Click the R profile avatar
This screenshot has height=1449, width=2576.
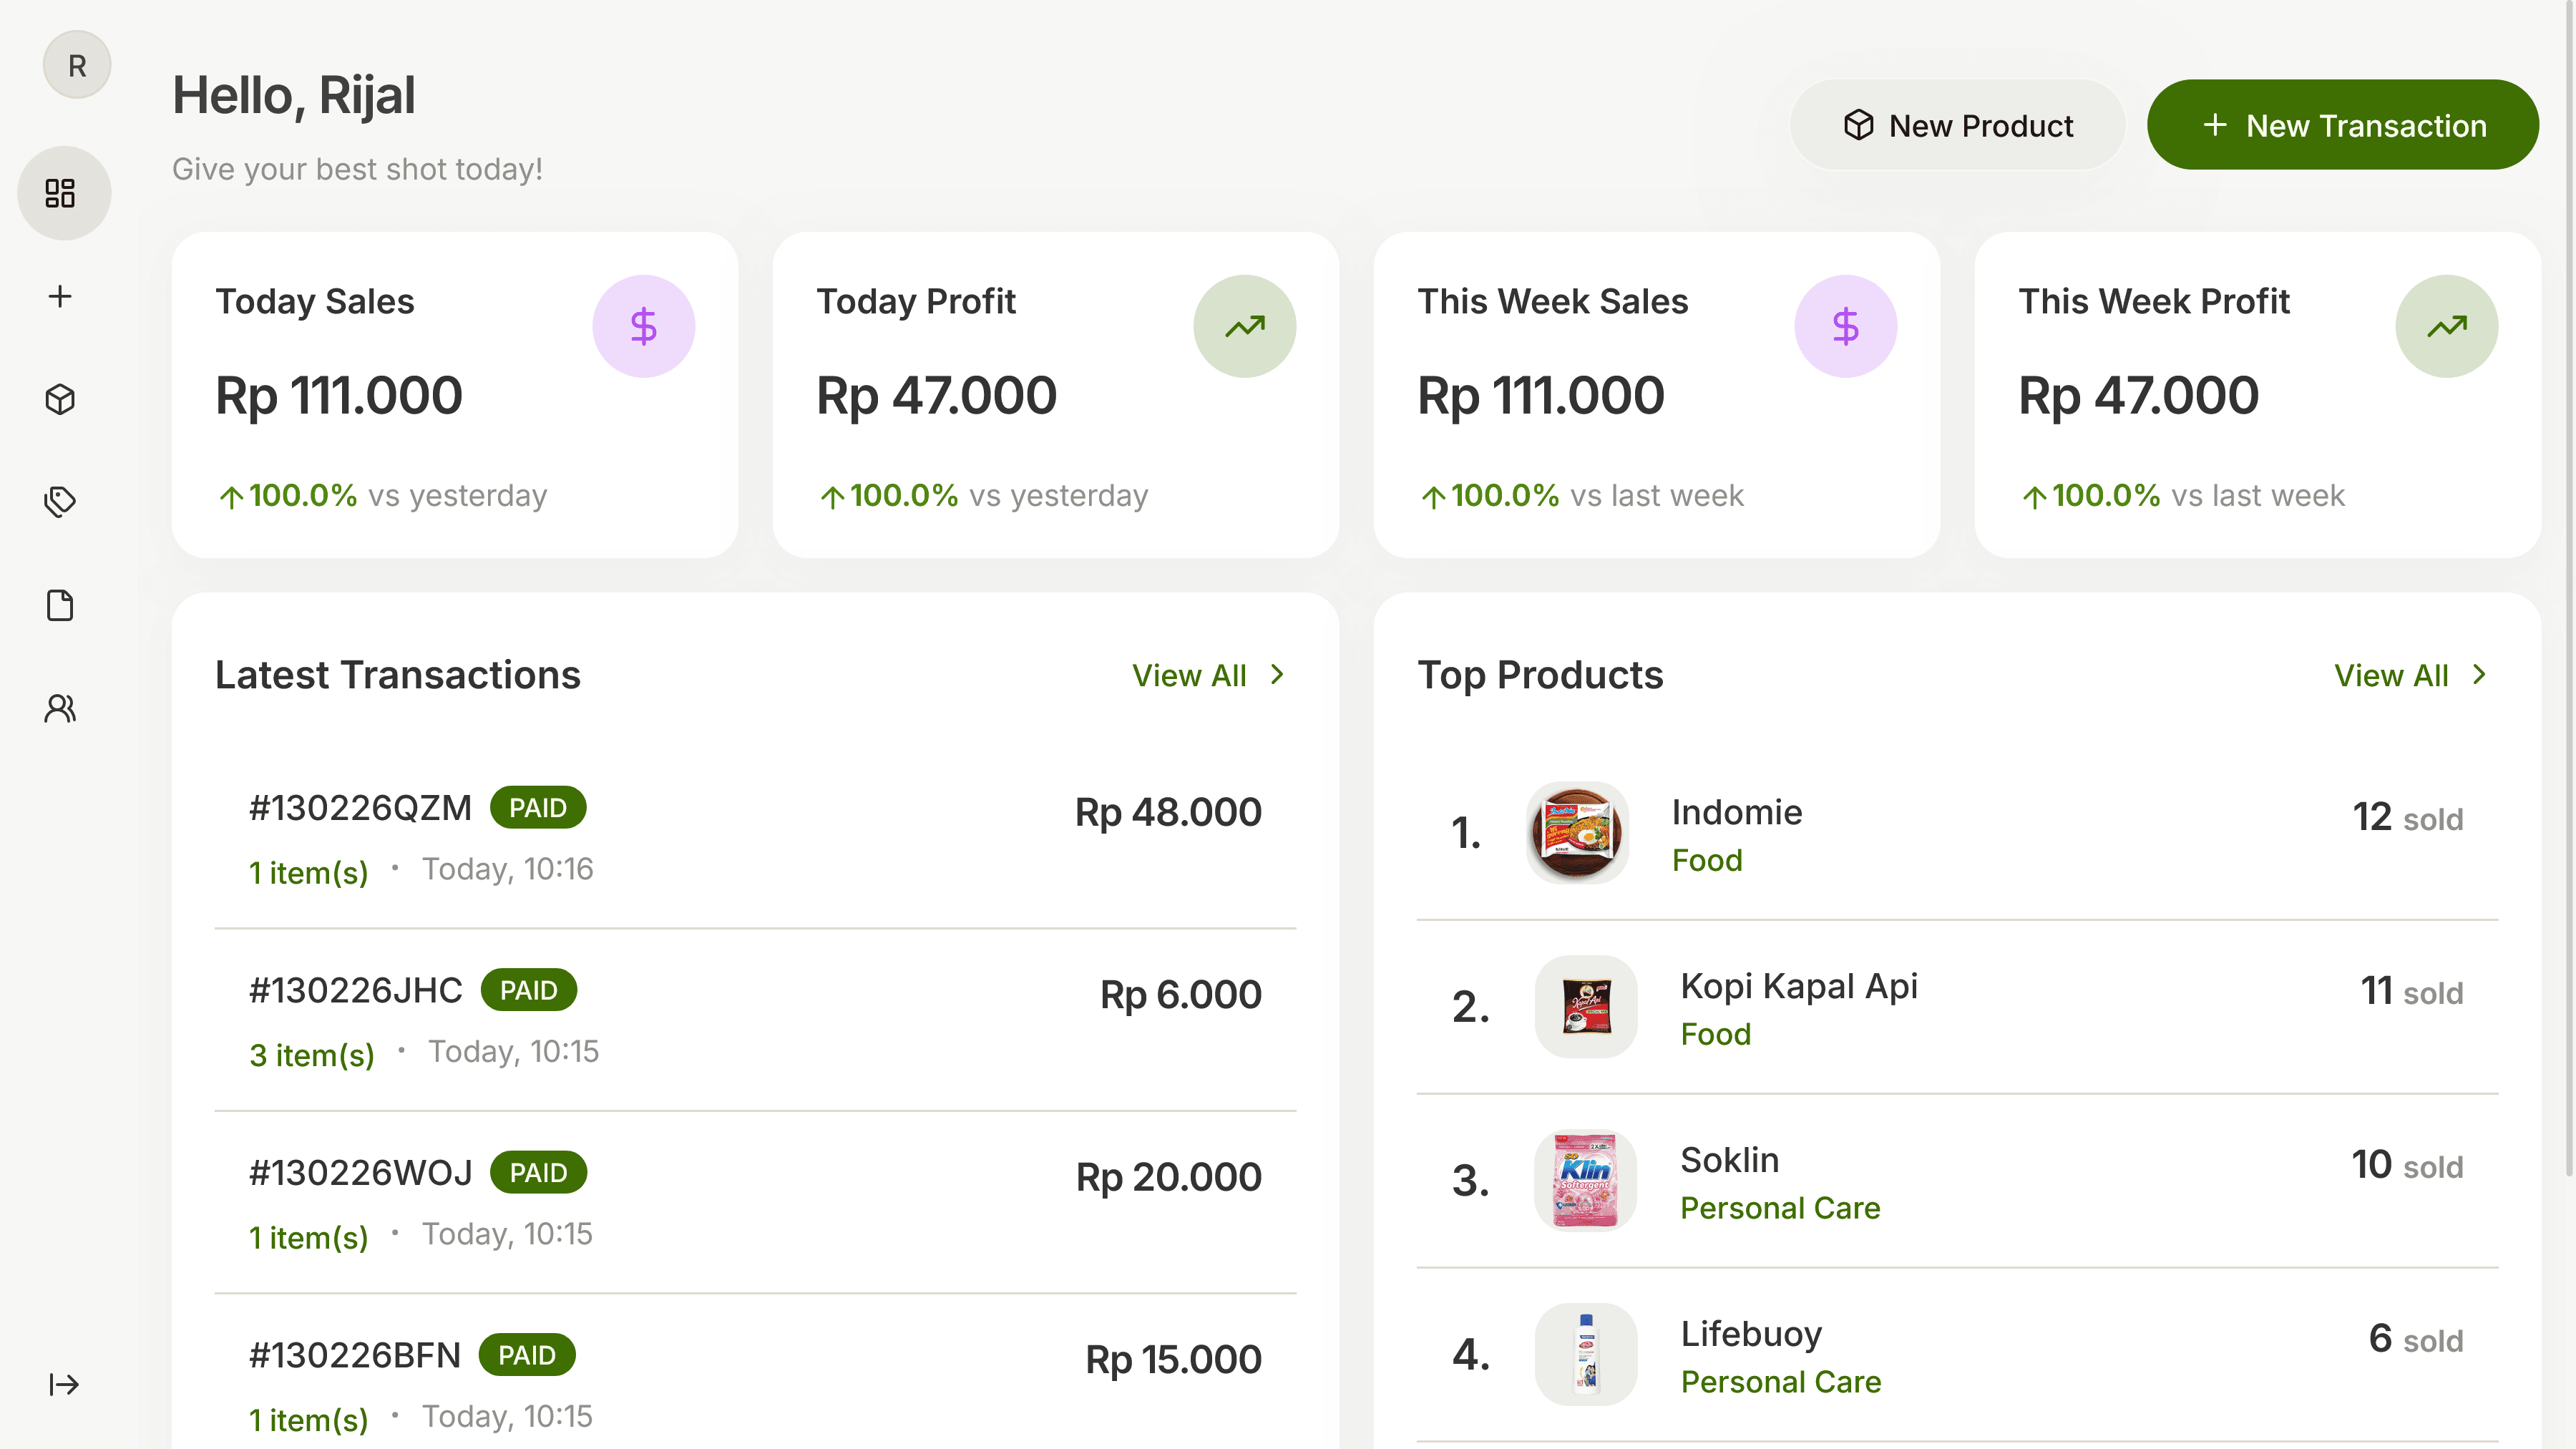(x=77, y=65)
